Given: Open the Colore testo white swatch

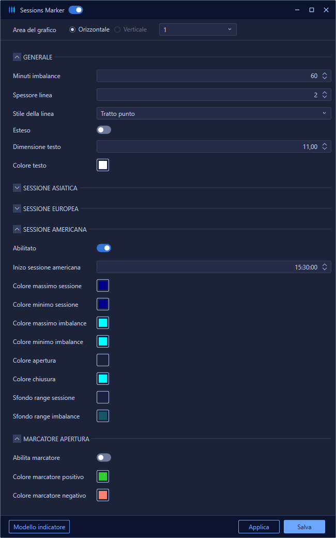Looking at the screenshot, I should [x=103, y=165].
